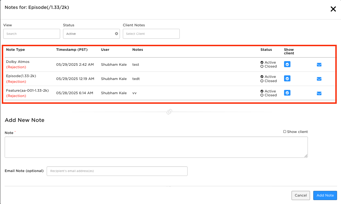Click the note text 'tedt'
The image size is (341, 204).
136,79
